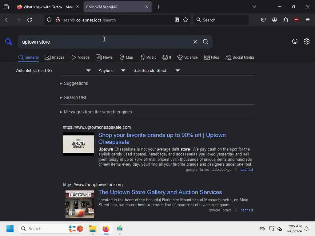
Task: Switch to Map category
Action: tap(126, 57)
